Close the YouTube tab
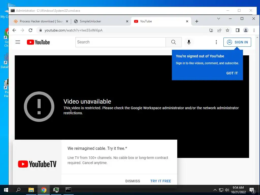Screen dimensions: 260x195 pos(187,21)
